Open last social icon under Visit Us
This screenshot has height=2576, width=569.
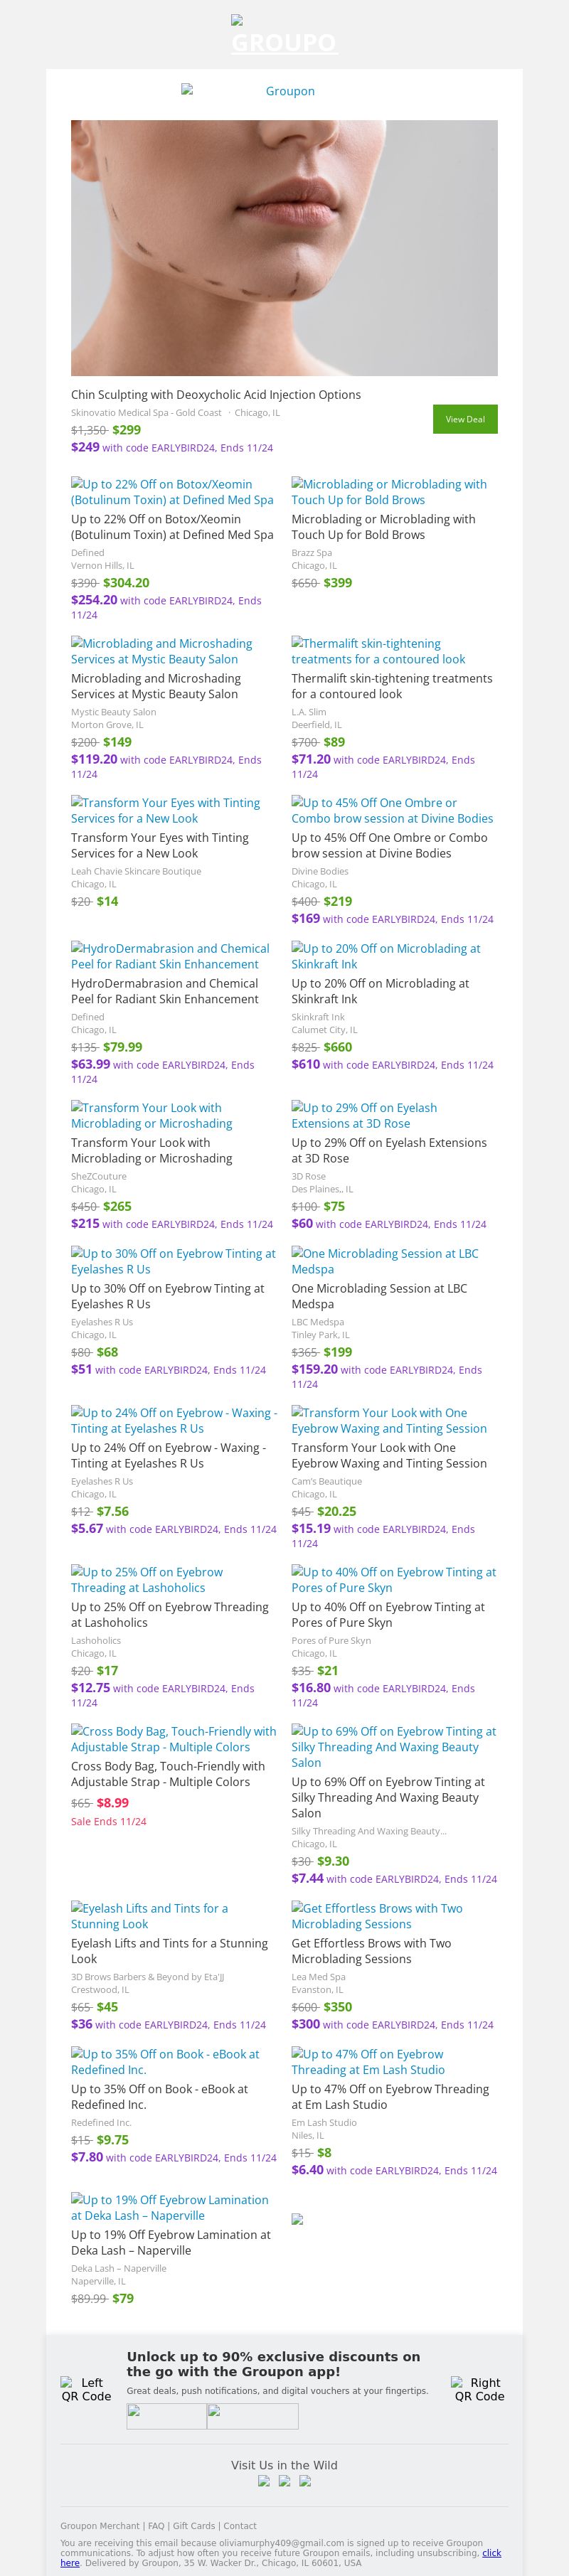tap(305, 2481)
